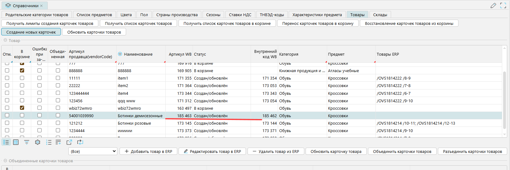The image size is (510, 170).
Task: Select the Товары tab
Action: pos(357,15)
